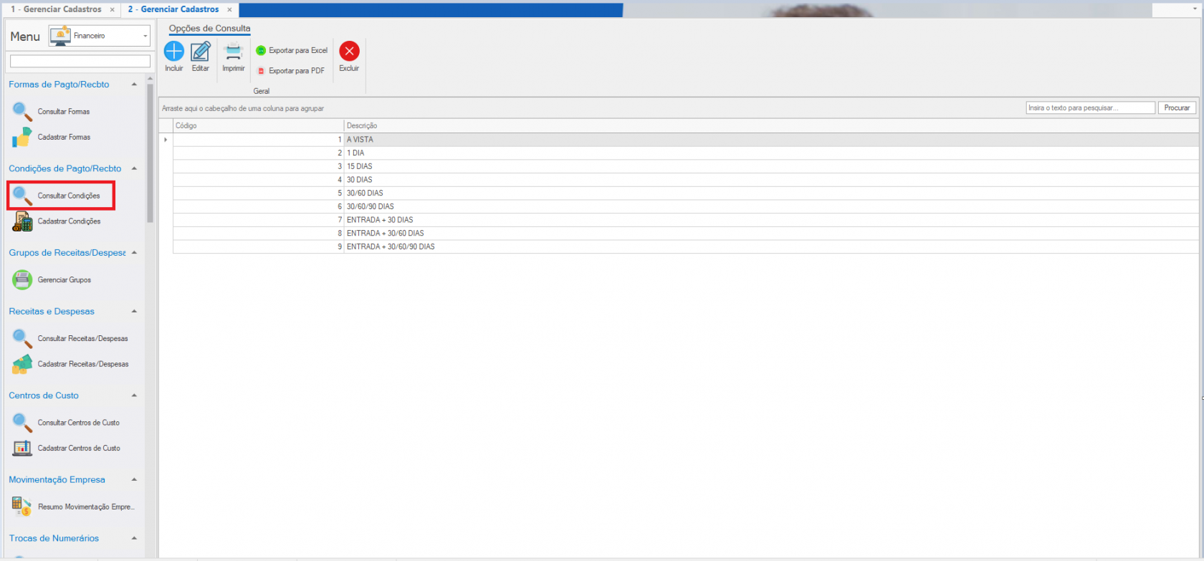Select row 1 DIA
This screenshot has width=1204, height=561.
tap(685, 153)
